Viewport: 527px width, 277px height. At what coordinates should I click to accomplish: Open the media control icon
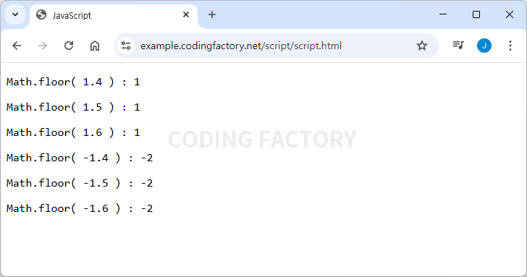(x=458, y=46)
